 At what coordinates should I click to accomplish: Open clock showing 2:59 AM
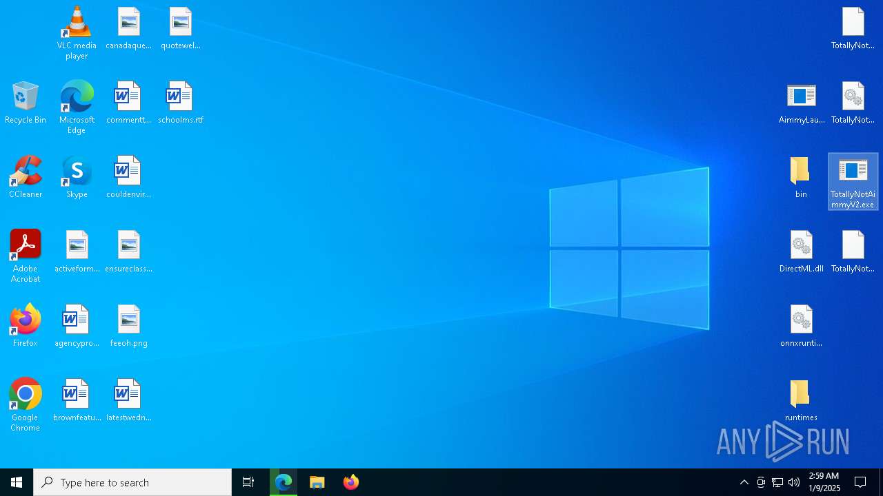click(824, 482)
